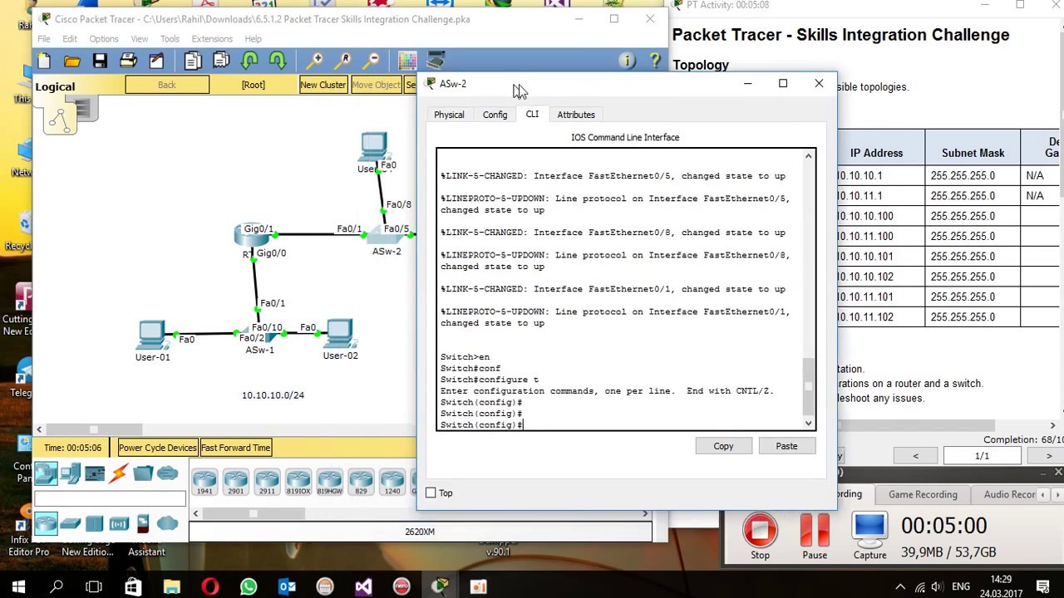Select the Multiuser Connection cloud icon
The width and height of the screenshot is (1064, 598).
167,474
